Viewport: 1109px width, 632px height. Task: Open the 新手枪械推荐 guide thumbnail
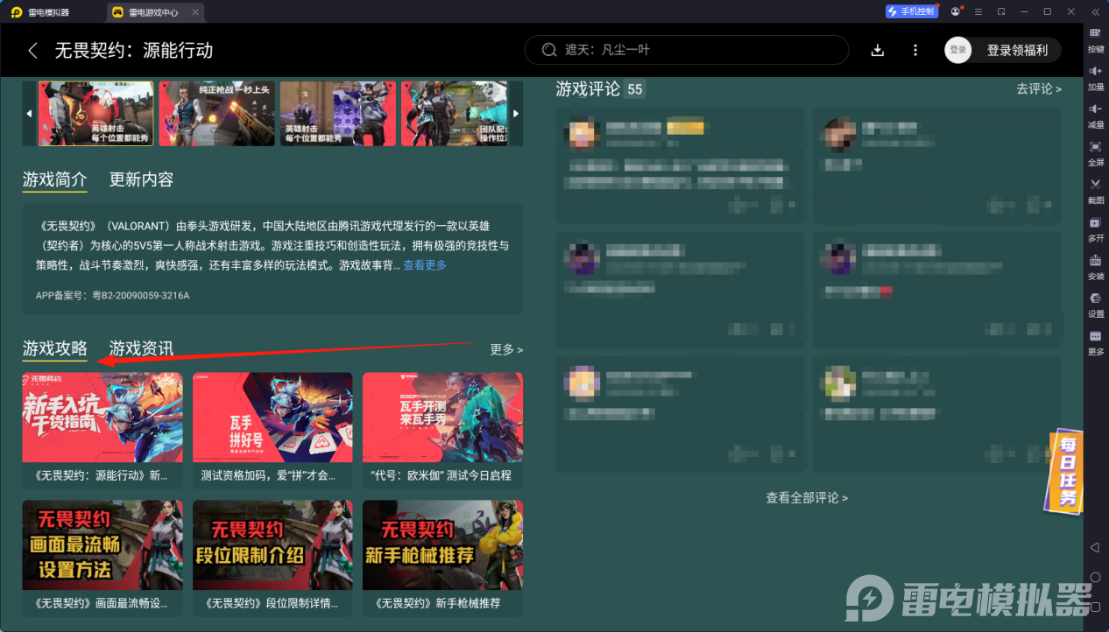[442, 544]
